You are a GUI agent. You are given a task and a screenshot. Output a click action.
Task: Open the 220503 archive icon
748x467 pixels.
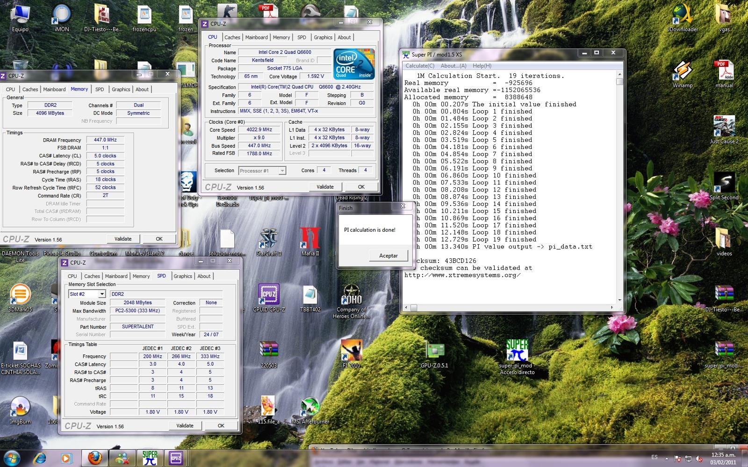click(x=269, y=354)
